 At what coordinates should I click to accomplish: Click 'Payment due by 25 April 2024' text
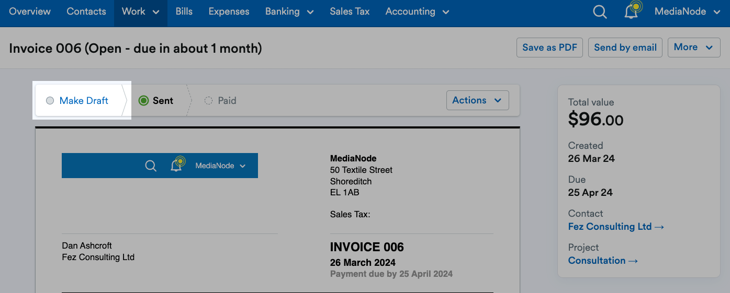tap(391, 274)
